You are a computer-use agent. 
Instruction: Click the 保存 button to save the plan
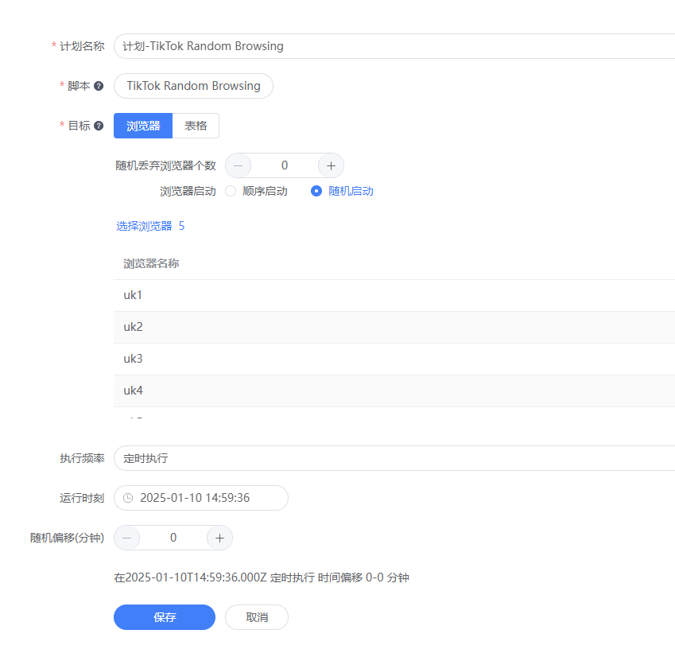pos(164,617)
